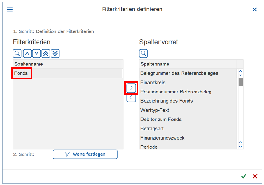Click the left arrow to add a filter criterion
264x185 pixels.
coord(131,98)
